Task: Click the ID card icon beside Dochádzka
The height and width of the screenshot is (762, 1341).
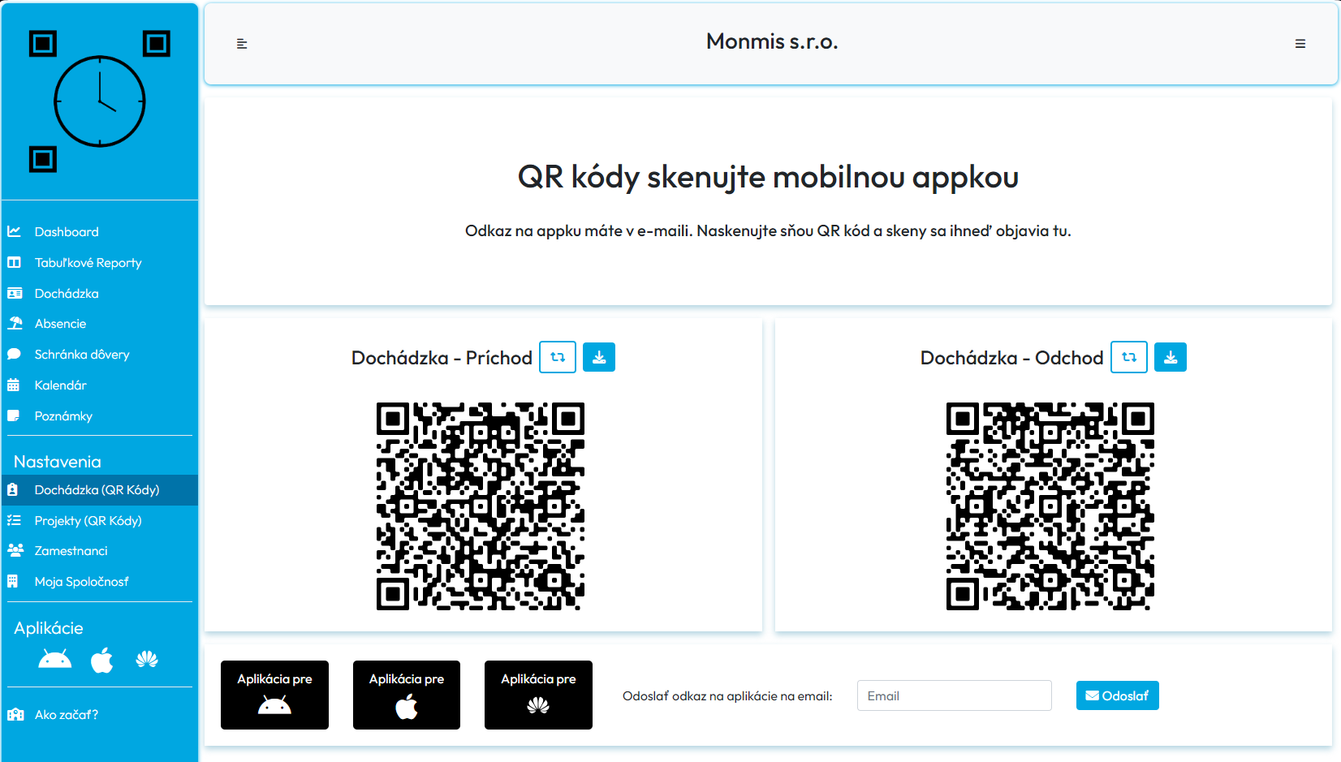Action: click(x=14, y=293)
